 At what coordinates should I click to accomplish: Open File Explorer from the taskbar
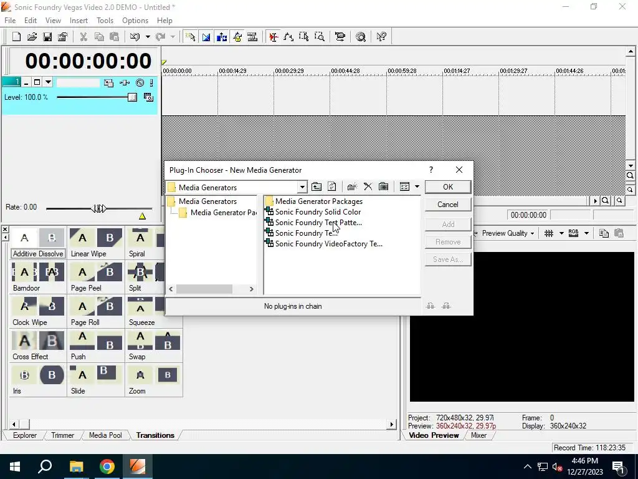[76, 467]
